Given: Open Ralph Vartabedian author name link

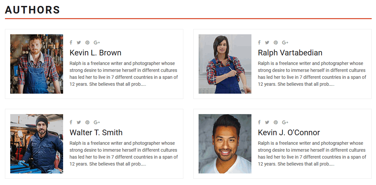Looking at the screenshot, I should (x=290, y=53).
